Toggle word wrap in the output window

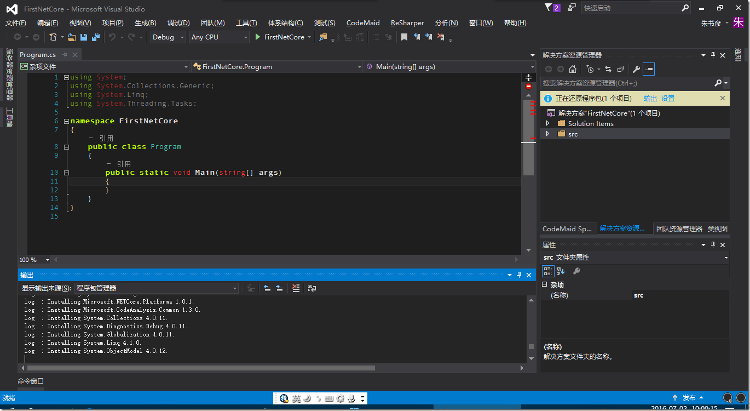tap(312, 288)
